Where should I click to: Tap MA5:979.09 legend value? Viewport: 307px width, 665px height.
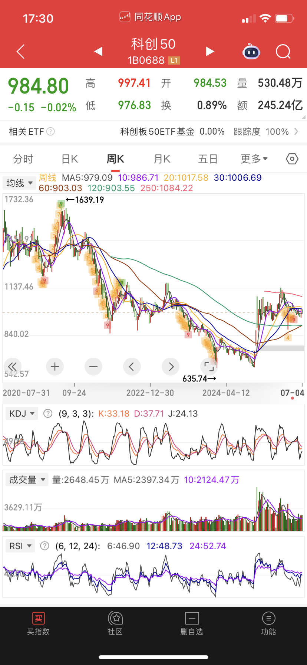click(87, 178)
